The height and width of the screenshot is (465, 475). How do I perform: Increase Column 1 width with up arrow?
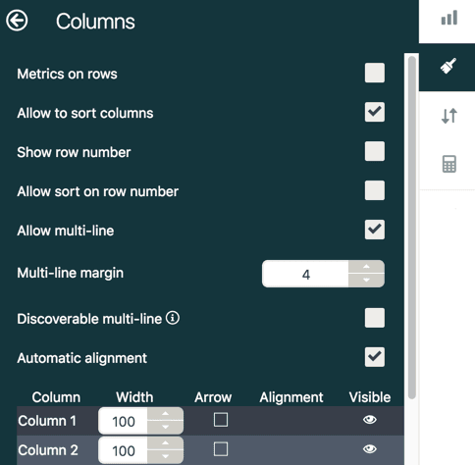[165, 414]
